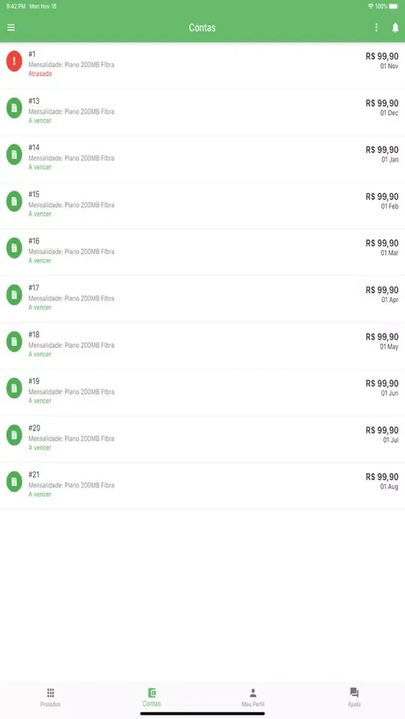Open the three-dot more options menu
405x719 pixels.
point(376,27)
